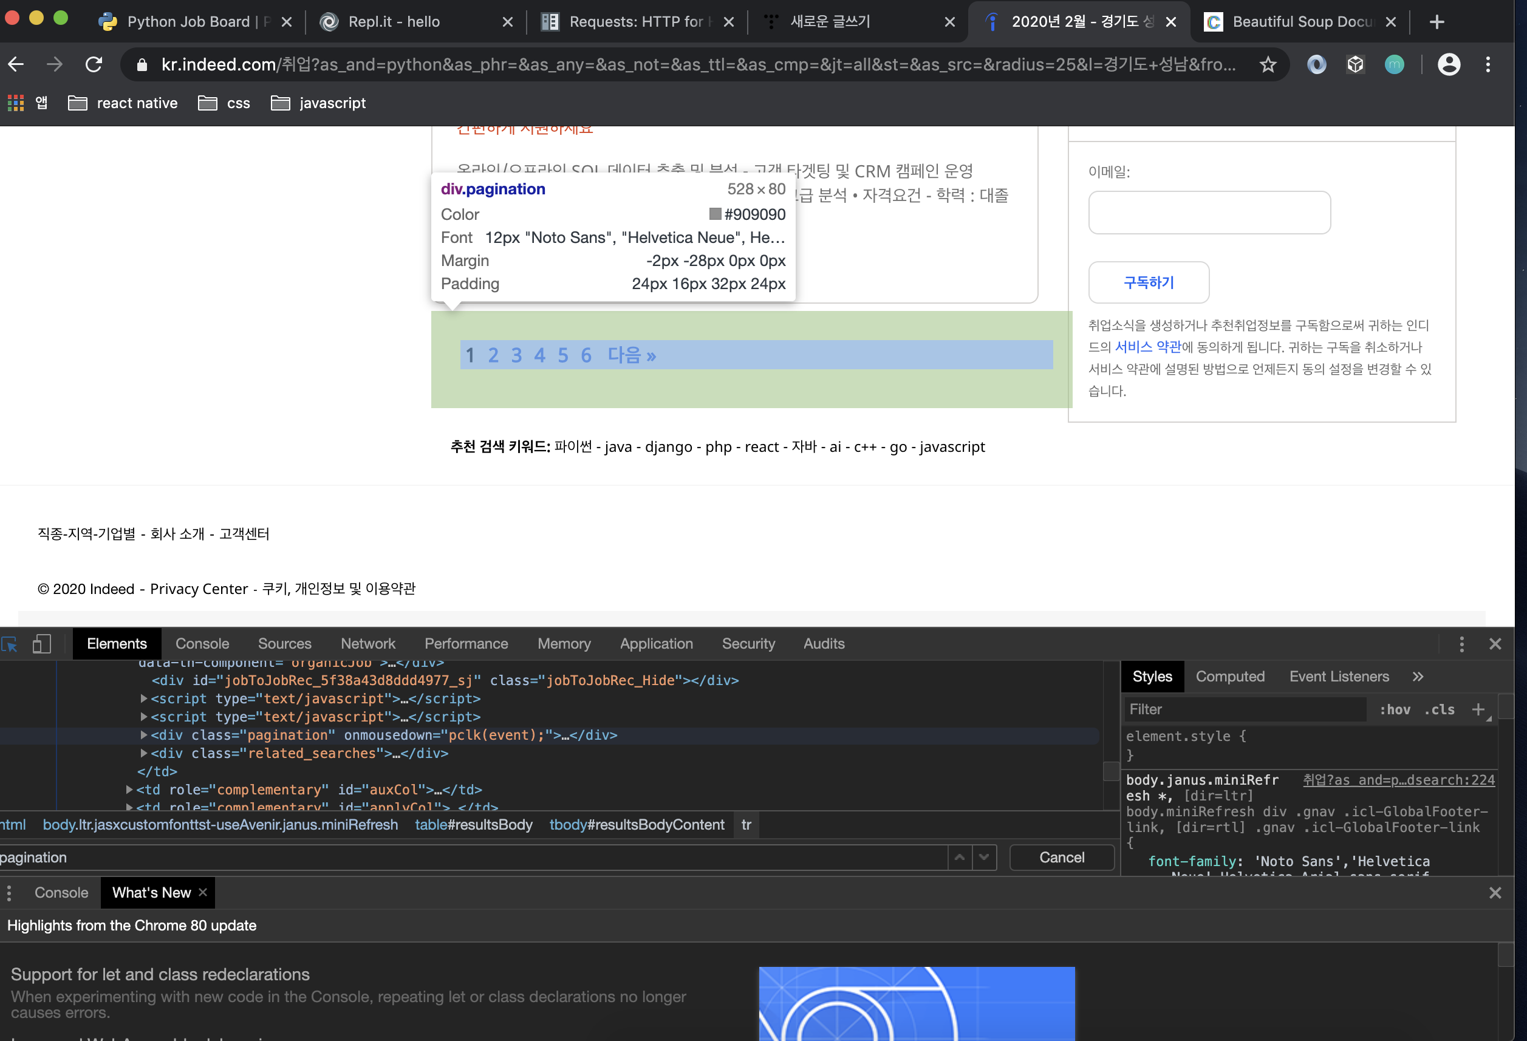Expand the div class pagination node

pyautogui.click(x=144, y=735)
